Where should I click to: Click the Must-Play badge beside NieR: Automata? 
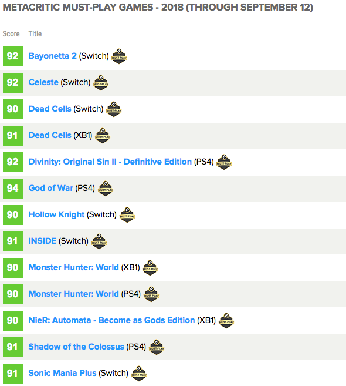pyautogui.click(x=226, y=321)
